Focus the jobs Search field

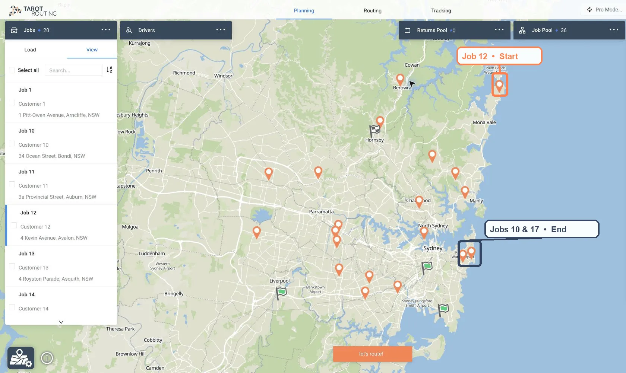[74, 70]
